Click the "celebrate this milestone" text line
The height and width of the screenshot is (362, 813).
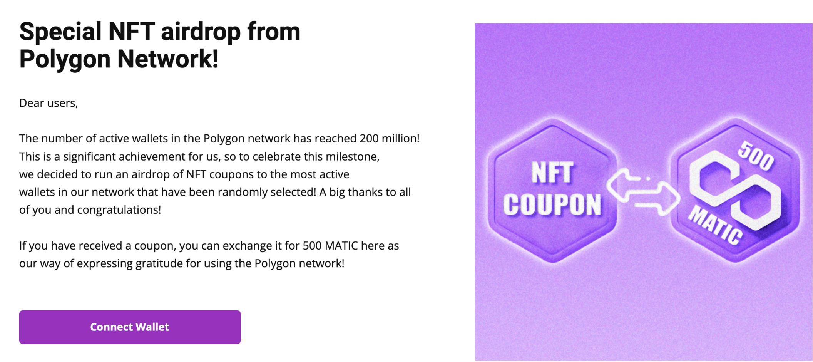coord(199,156)
